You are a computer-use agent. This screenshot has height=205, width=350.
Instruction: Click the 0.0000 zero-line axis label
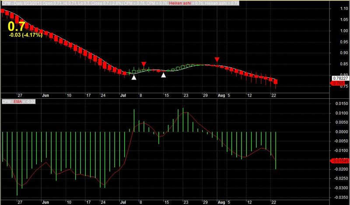point(342,132)
